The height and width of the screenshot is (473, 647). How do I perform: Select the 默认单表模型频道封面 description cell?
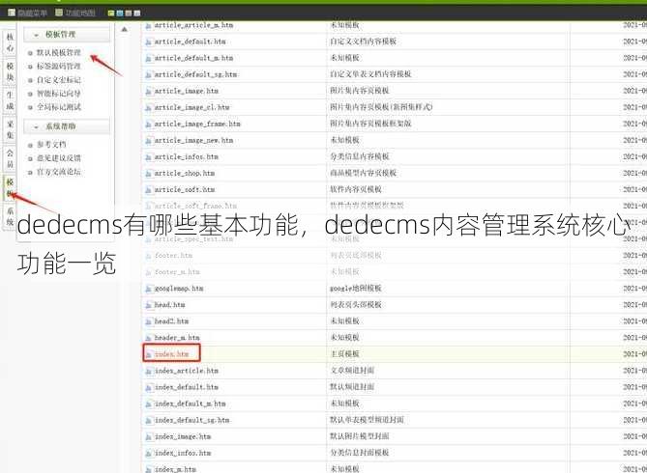coord(367,420)
